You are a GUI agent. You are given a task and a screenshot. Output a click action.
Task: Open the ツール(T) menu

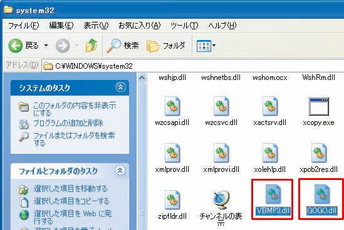click(184, 26)
